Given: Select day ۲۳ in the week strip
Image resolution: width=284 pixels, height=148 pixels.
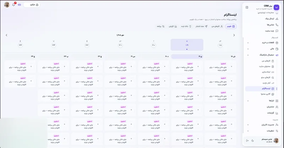Looking at the screenshot, I should (54, 45).
